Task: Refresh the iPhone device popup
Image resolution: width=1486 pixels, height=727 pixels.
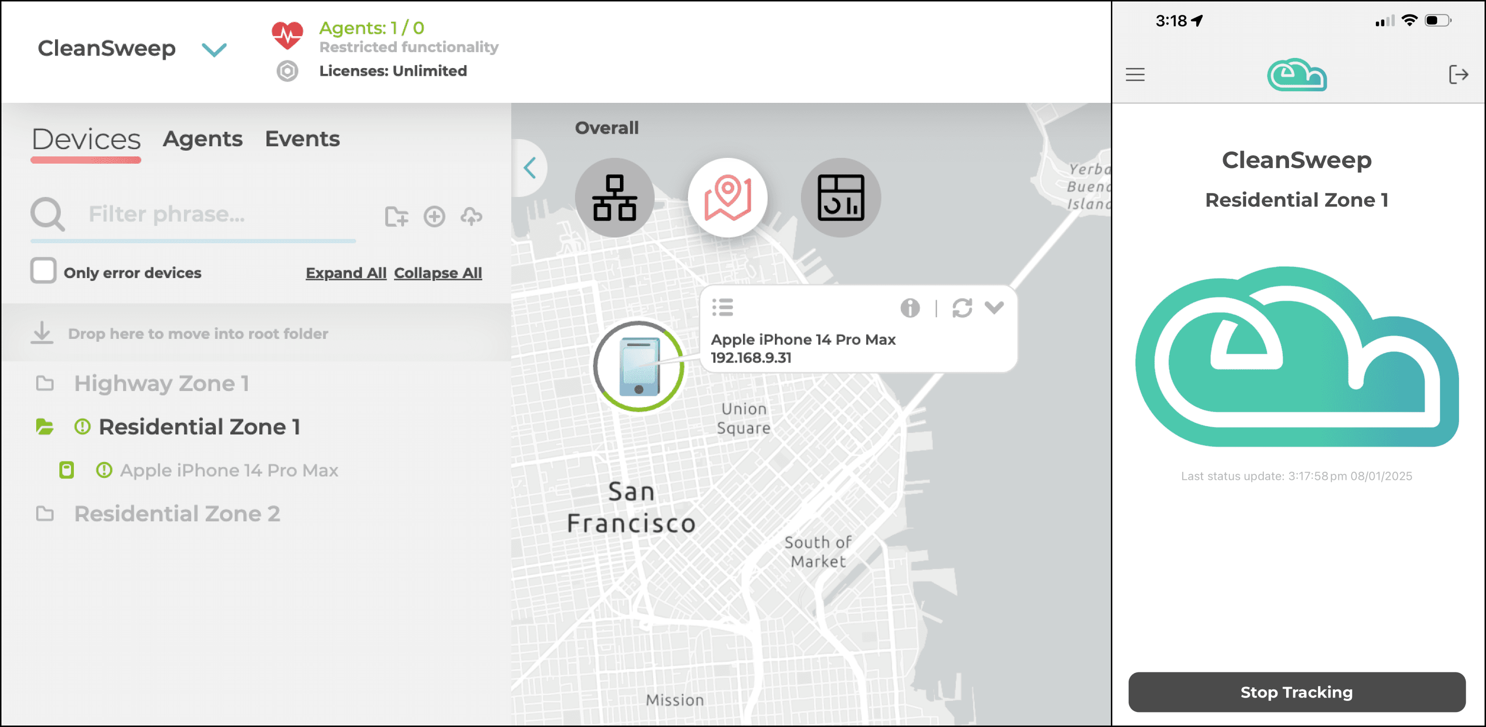Action: point(962,308)
